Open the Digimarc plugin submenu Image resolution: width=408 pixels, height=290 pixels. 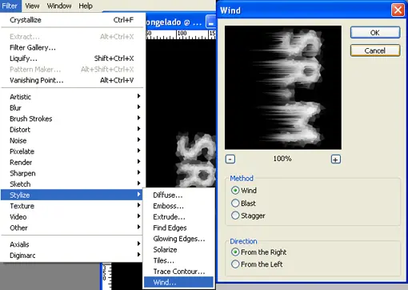tap(72, 256)
